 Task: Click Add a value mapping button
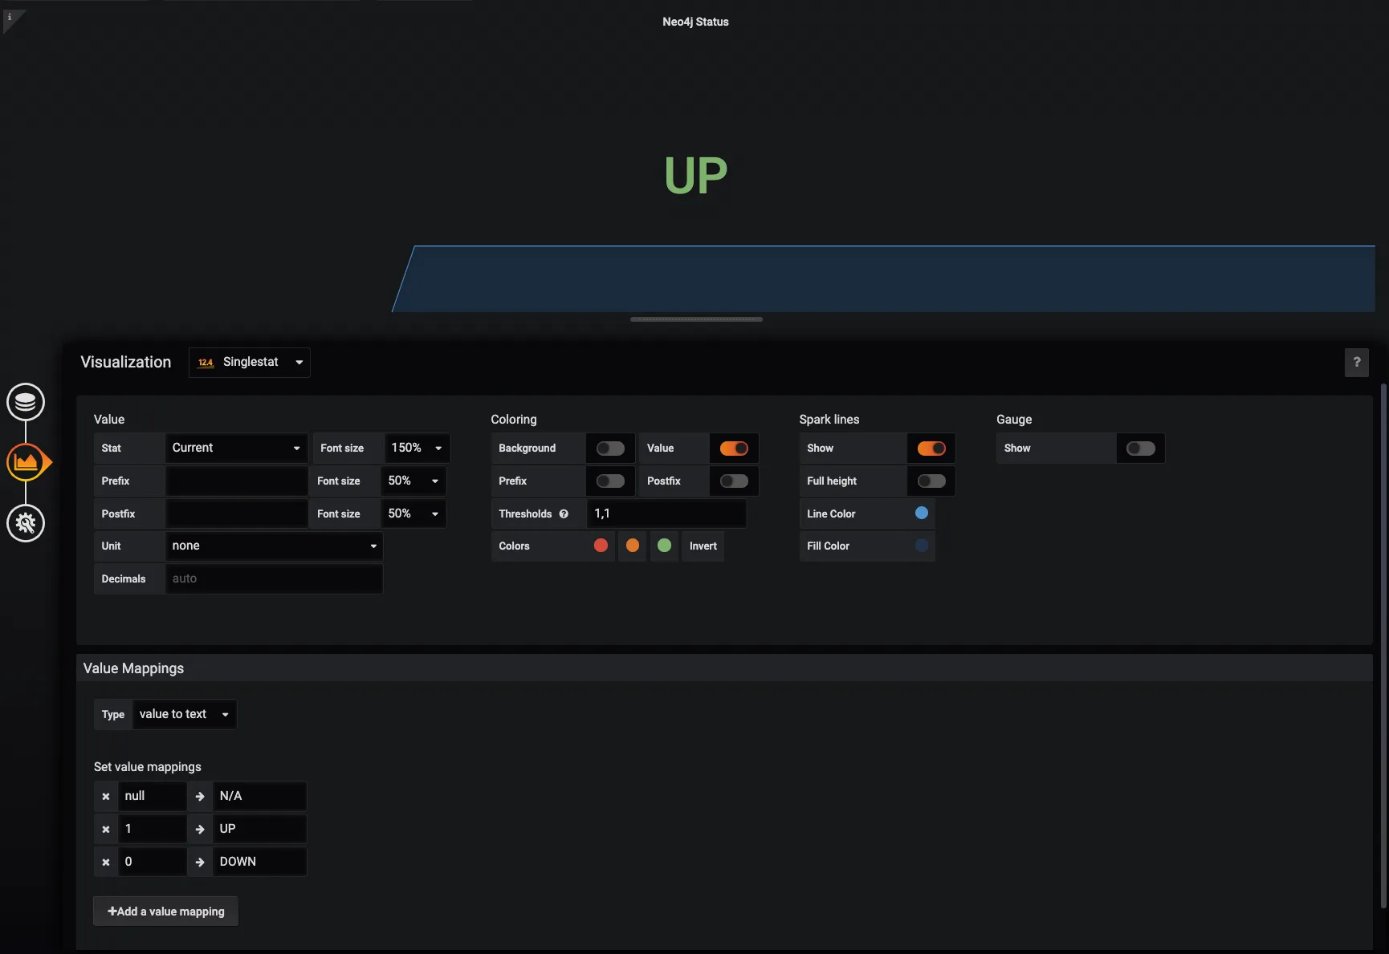[x=165, y=911]
